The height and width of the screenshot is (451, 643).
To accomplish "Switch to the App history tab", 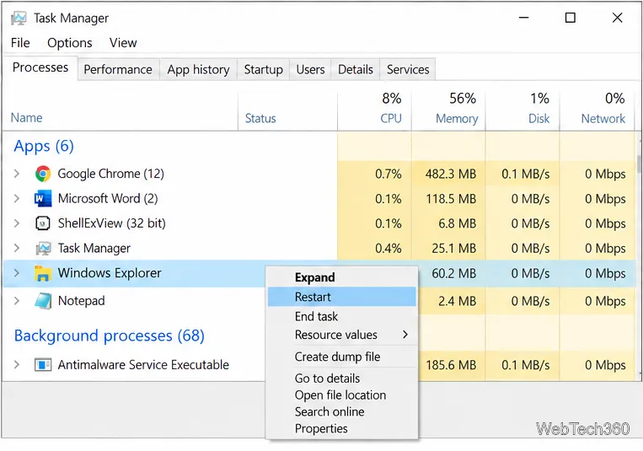I will click(x=199, y=69).
